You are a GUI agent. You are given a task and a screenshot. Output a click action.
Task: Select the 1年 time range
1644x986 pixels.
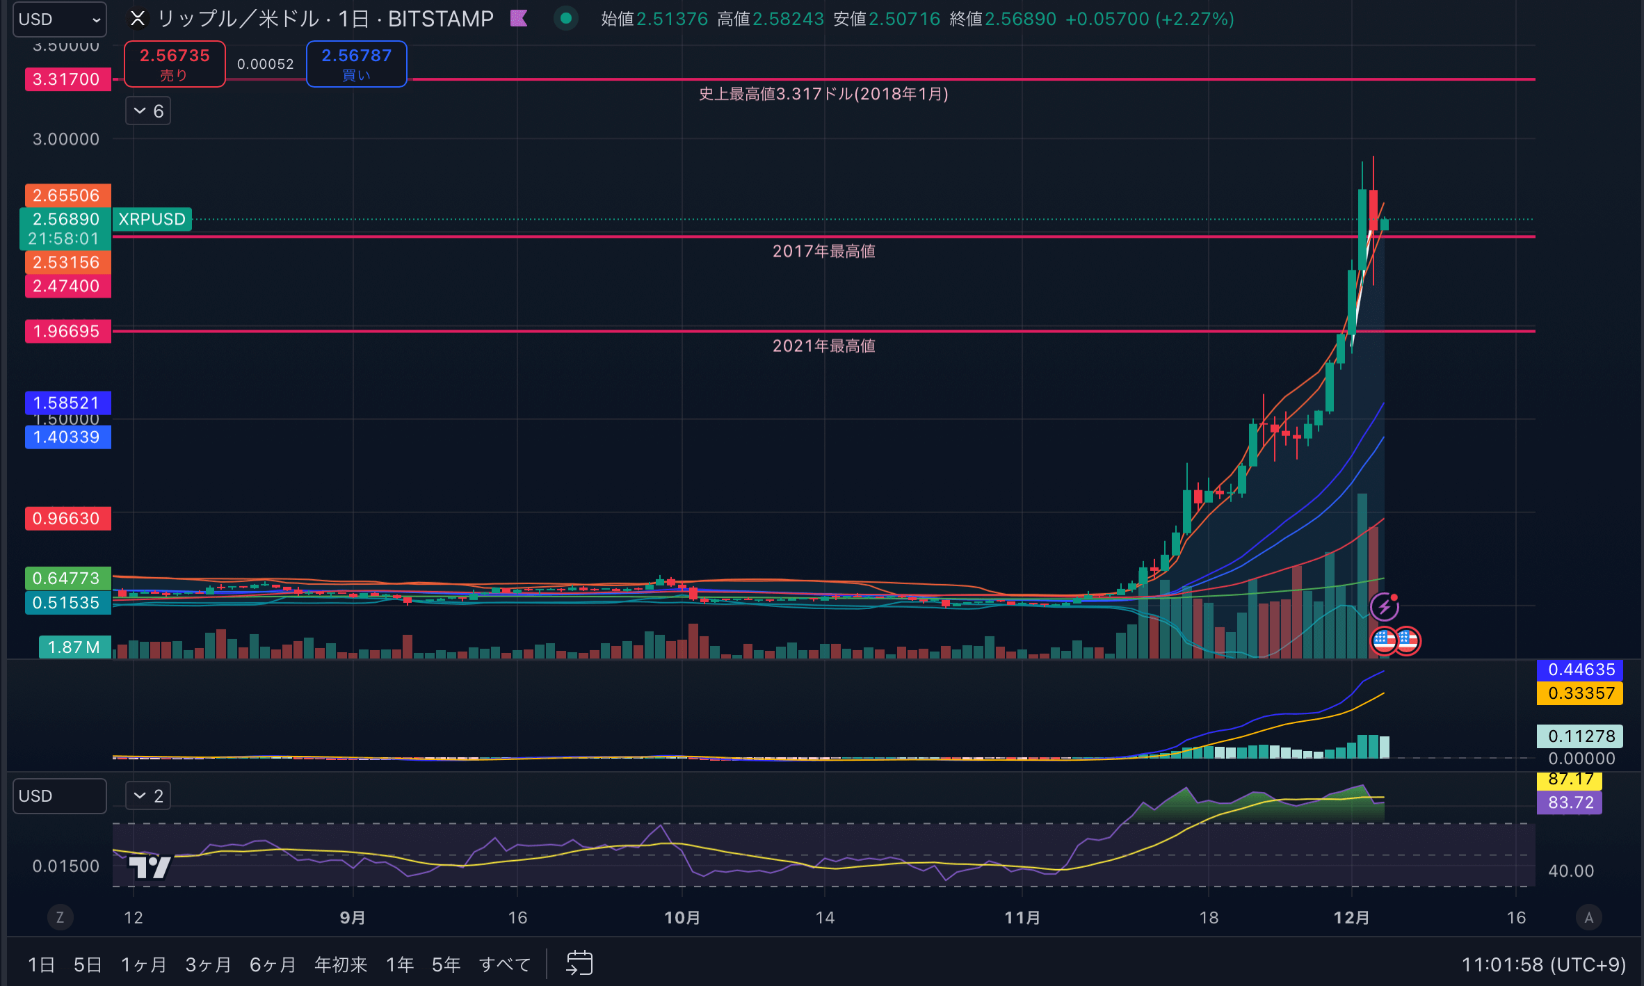[x=400, y=964]
